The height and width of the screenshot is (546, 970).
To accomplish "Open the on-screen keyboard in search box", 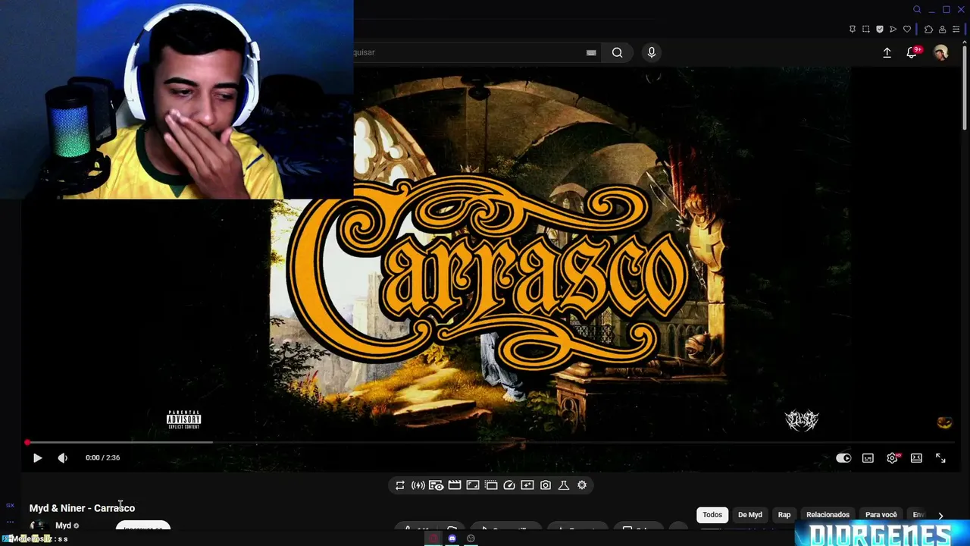I will (591, 52).
